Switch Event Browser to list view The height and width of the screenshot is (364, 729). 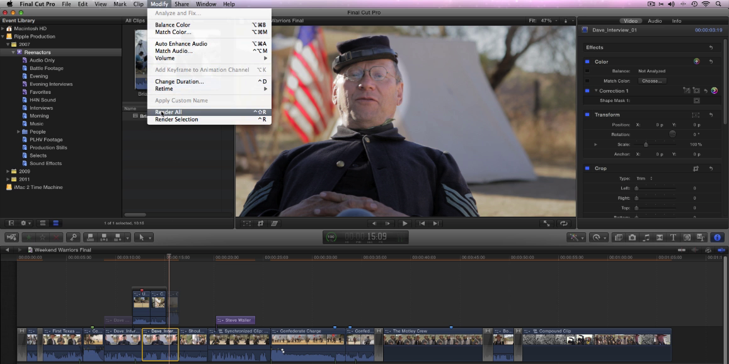(56, 223)
